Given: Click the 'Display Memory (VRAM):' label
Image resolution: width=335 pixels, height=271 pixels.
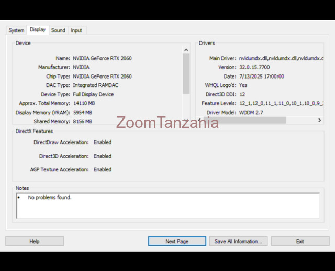Looking at the screenshot, I should coord(43,113).
